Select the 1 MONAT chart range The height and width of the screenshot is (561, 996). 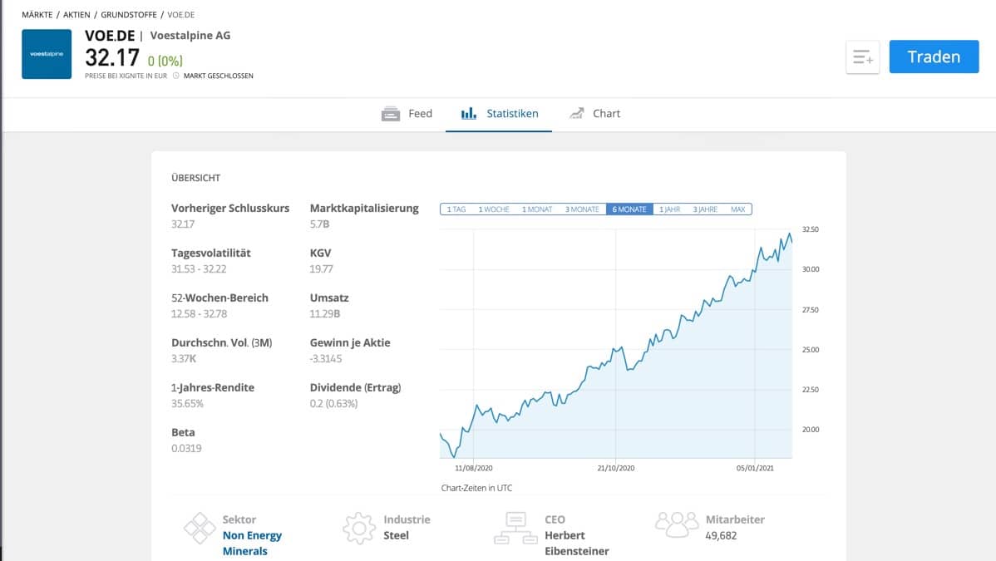click(x=537, y=209)
